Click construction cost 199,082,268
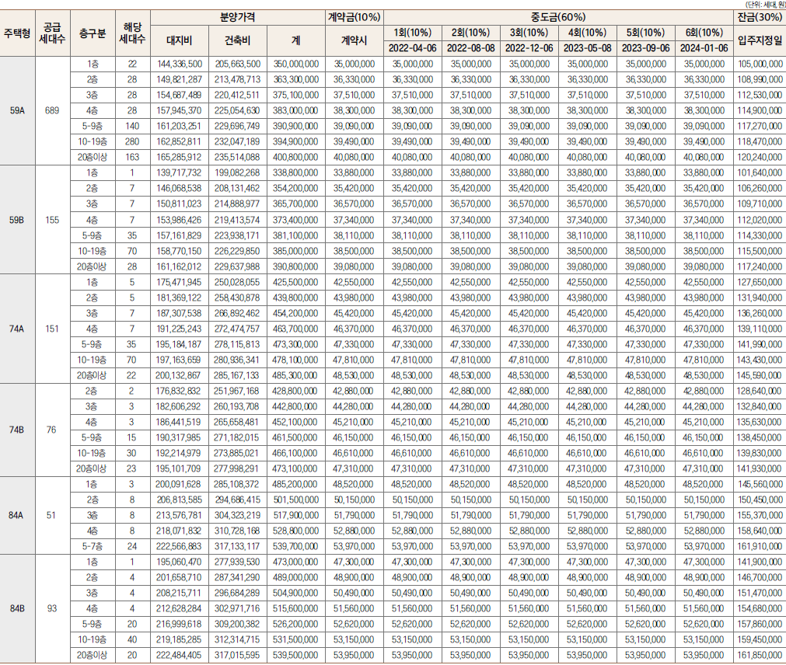Viewport: 786px width, 665px height. 238,172
